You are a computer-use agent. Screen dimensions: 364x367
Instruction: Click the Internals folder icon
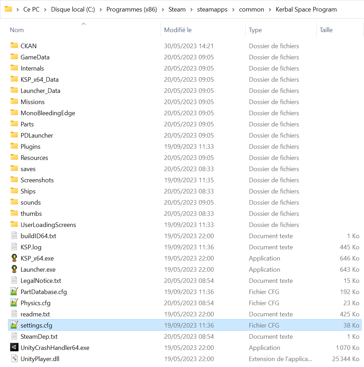point(14,68)
